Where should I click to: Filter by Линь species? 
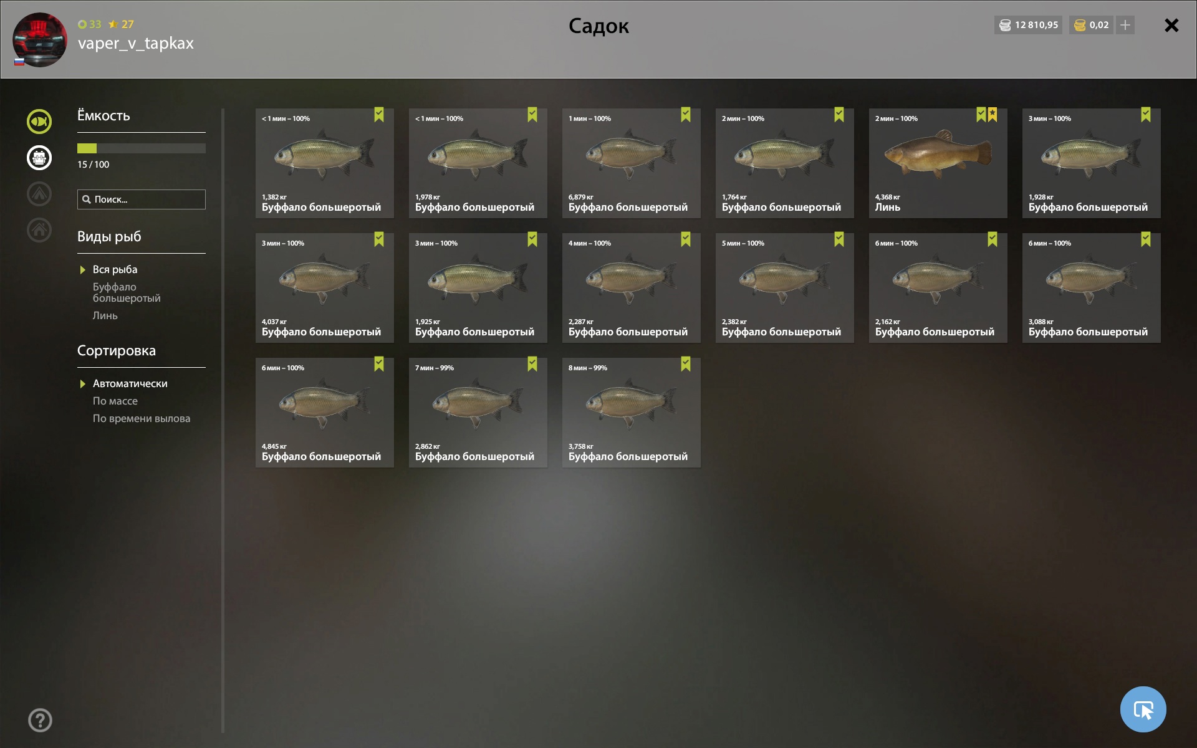click(x=105, y=315)
